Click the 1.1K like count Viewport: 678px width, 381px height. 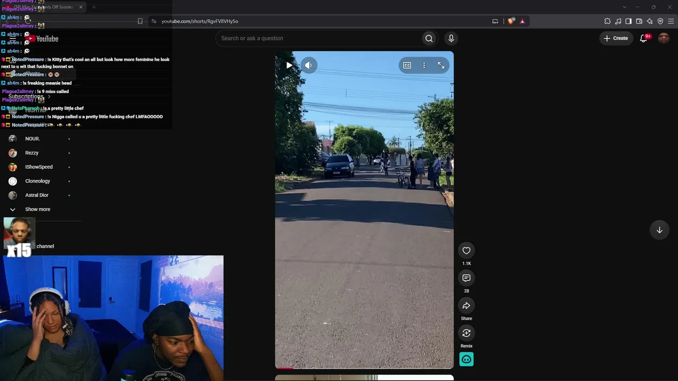tap(467, 264)
